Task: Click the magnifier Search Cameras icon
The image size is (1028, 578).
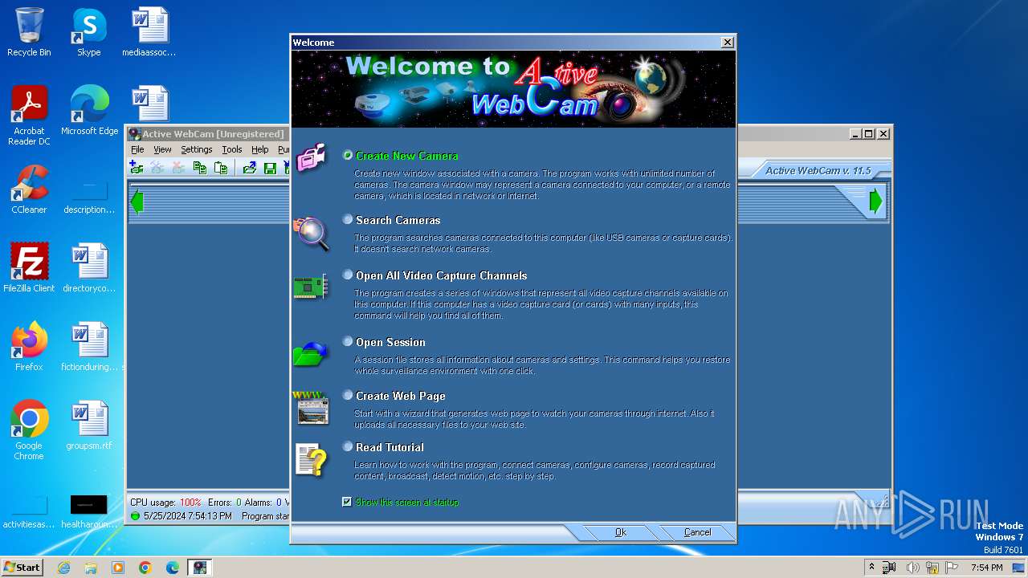Action: (312, 234)
